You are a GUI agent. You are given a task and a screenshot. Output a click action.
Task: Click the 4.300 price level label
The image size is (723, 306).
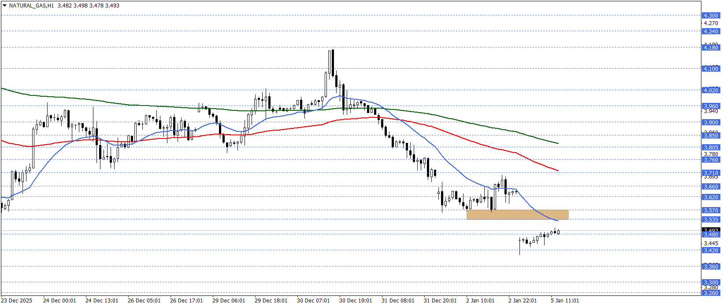(x=710, y=15)
